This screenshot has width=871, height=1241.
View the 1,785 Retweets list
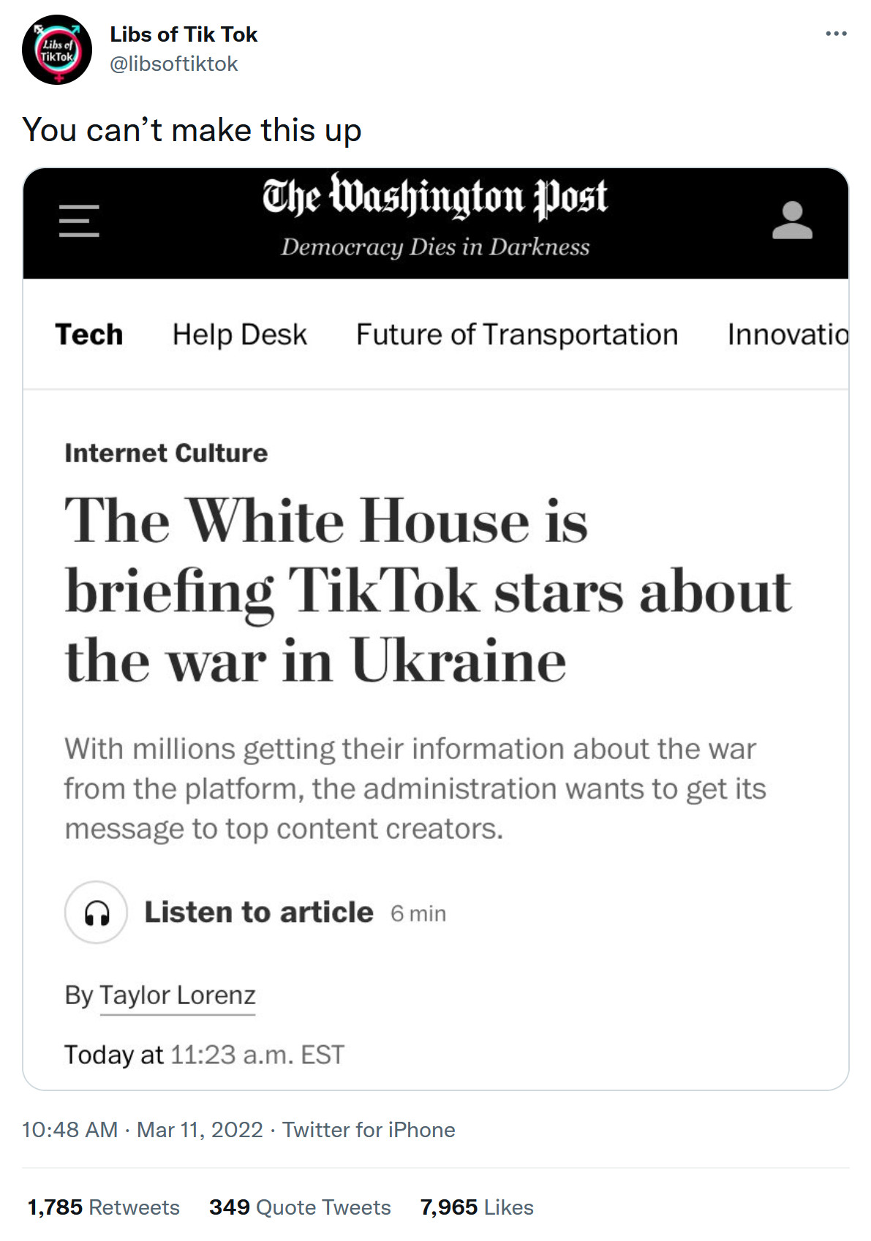[x=104, y=1207]
